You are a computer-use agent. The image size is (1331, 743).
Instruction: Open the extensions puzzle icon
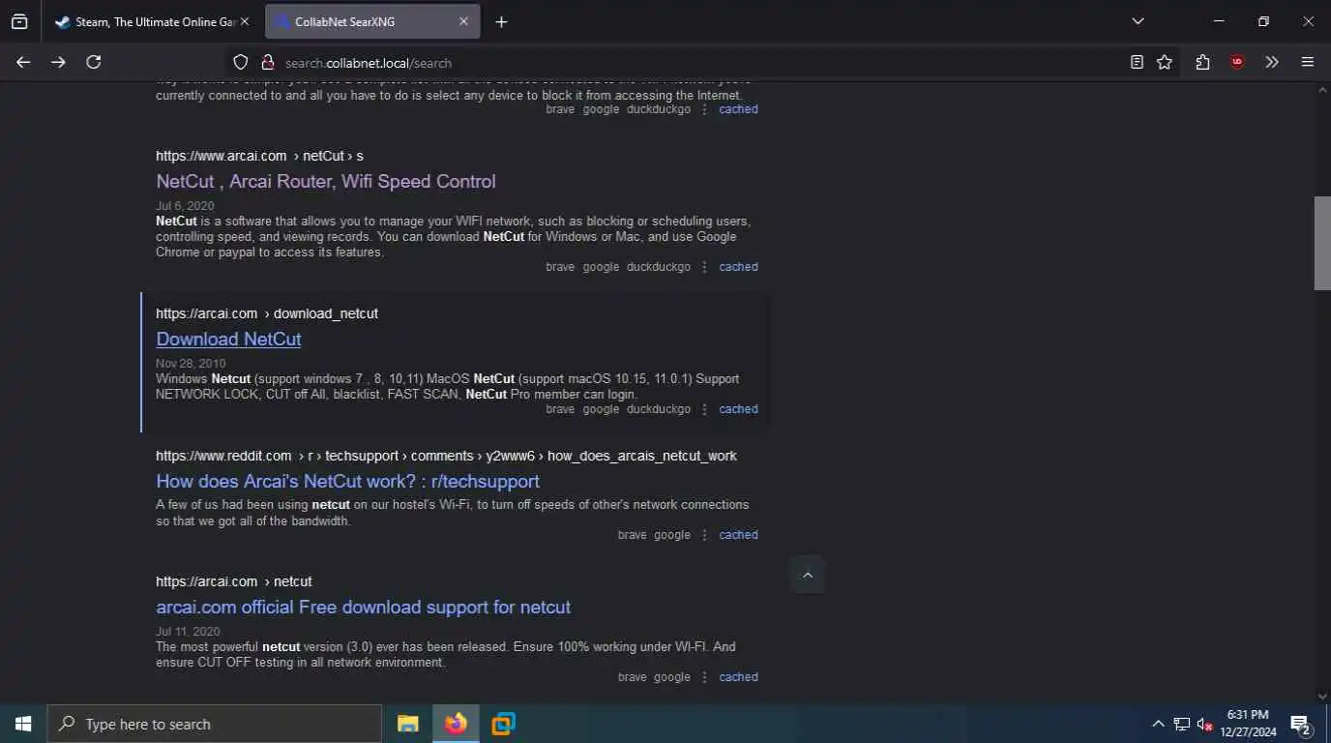1202,62
